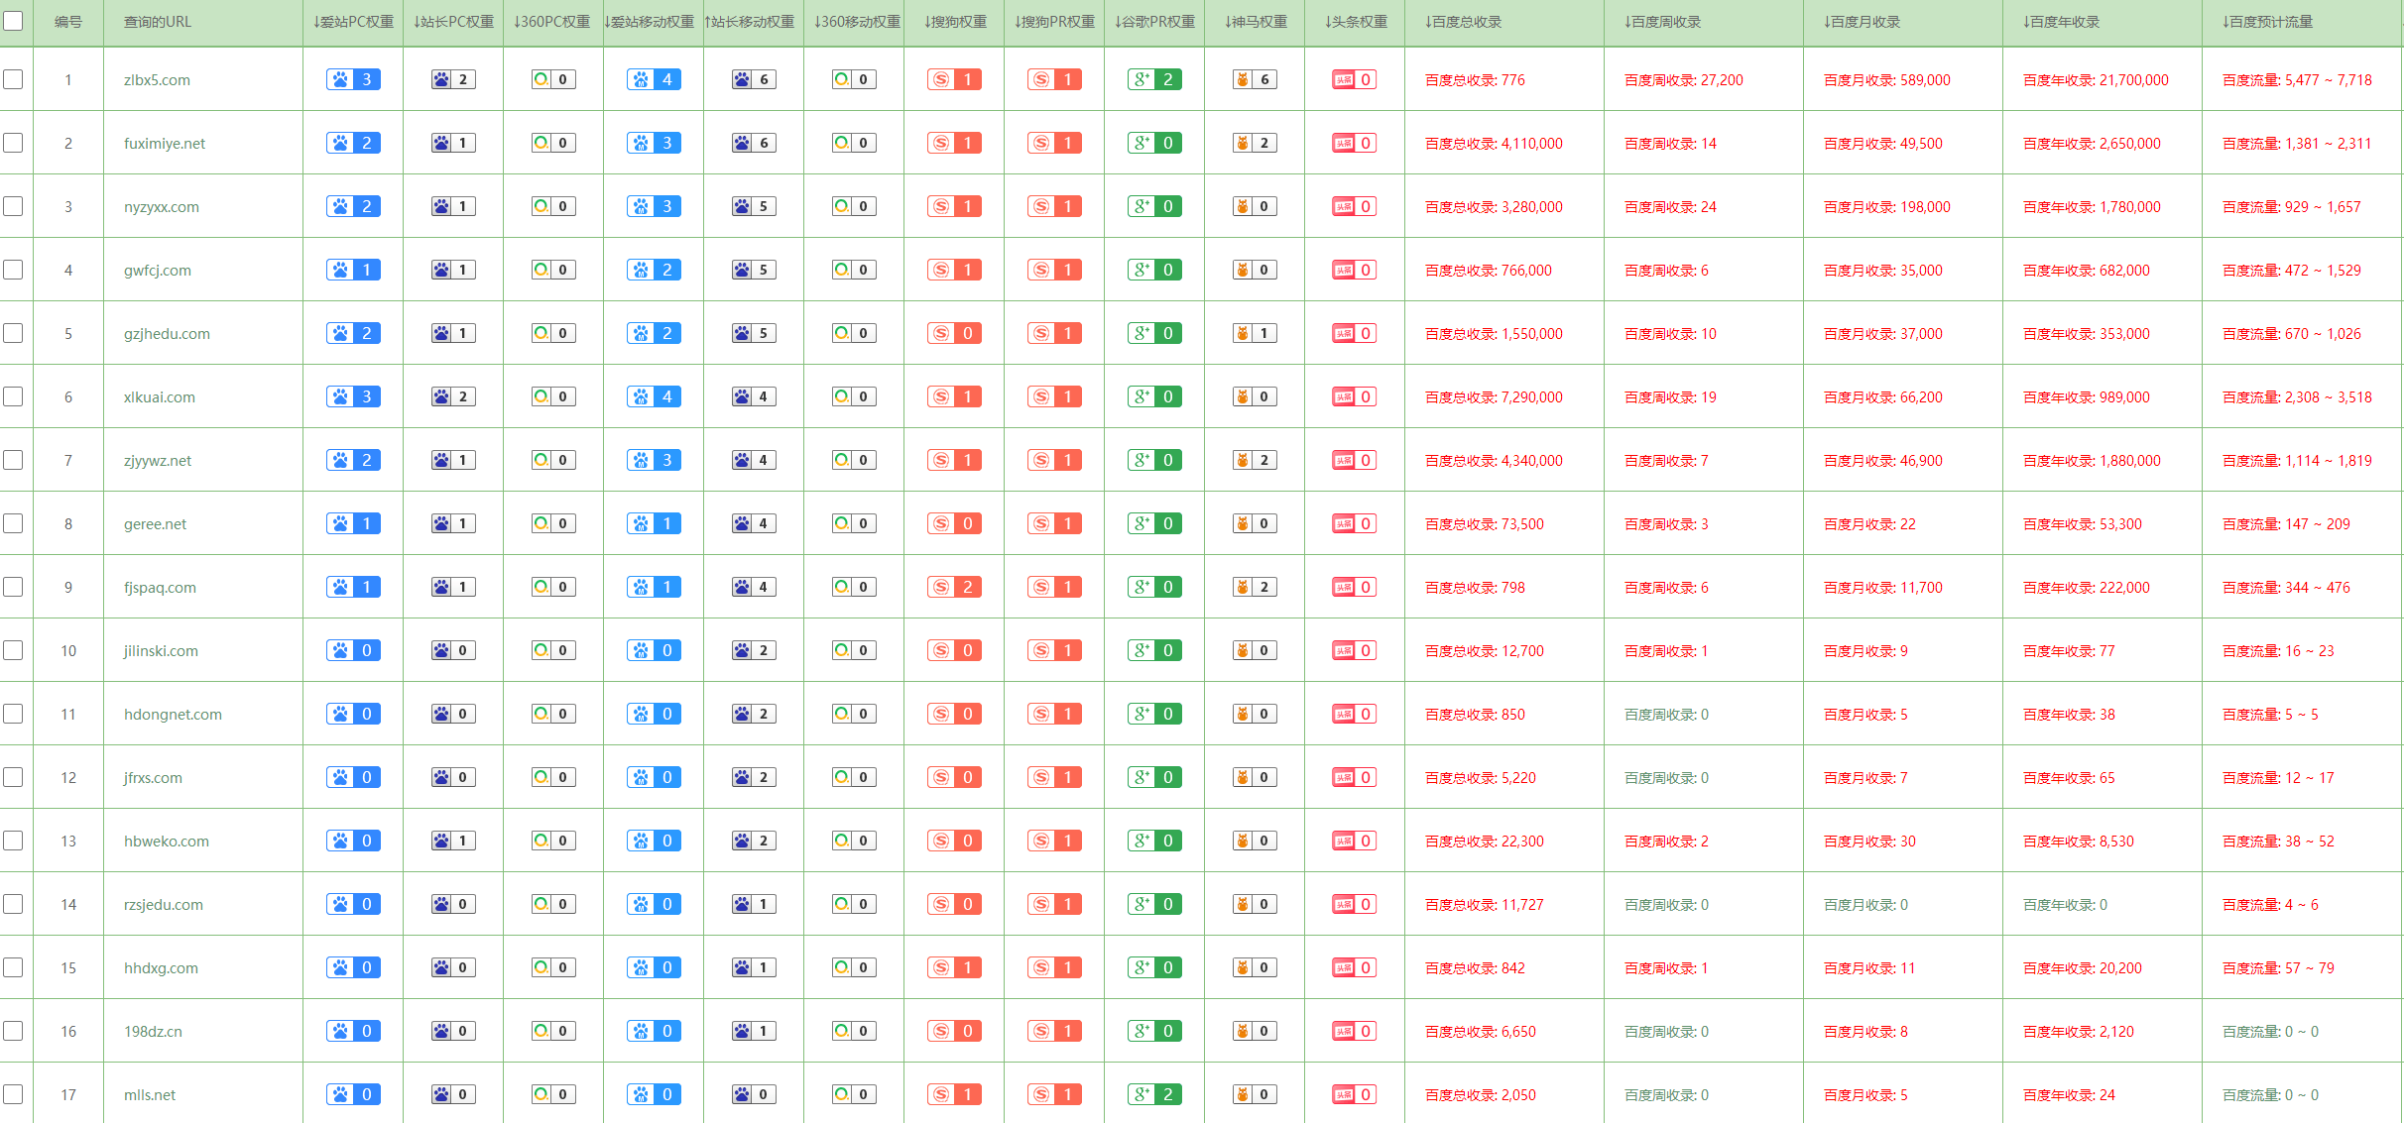Check the row 14 rzsjedu.com checkbox
The height and width of the screenshot is (1123, 2404).
(x=13, y=904)
